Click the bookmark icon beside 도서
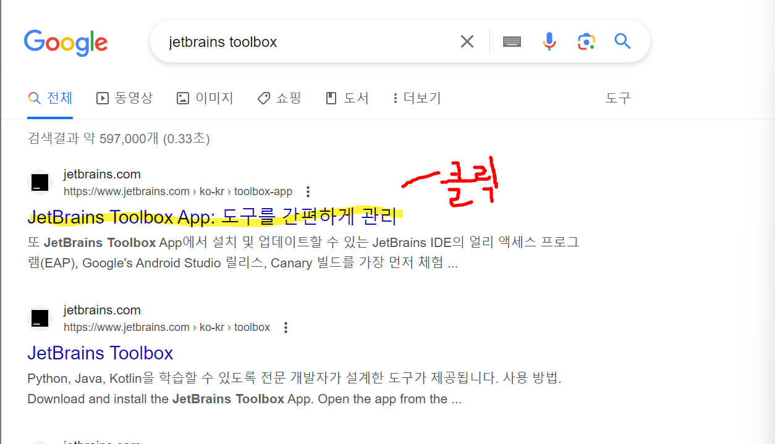The height and width of the screenshot is (444, 775). (332, 98)
